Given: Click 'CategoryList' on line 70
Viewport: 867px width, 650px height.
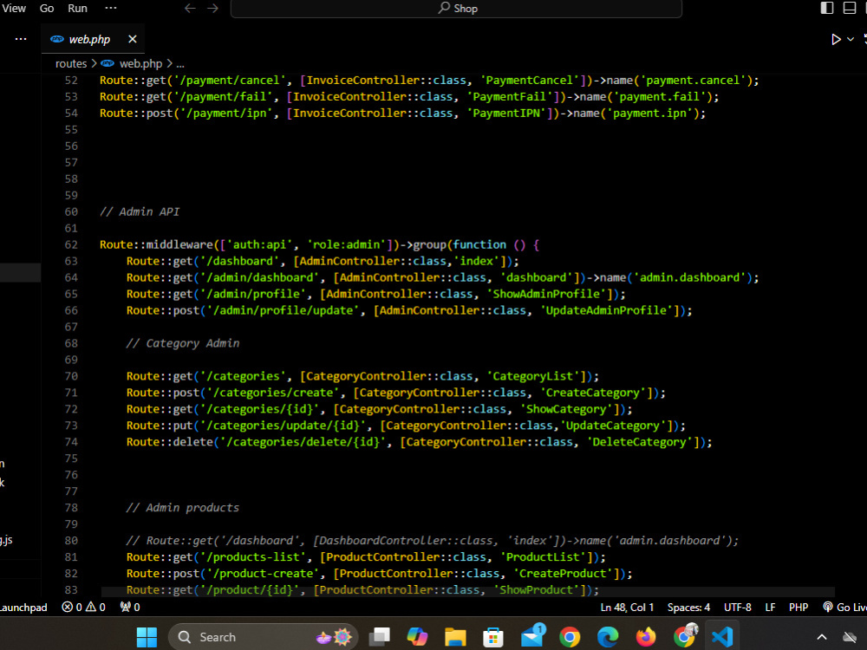Looking at the screenshot, I should 533,376.
